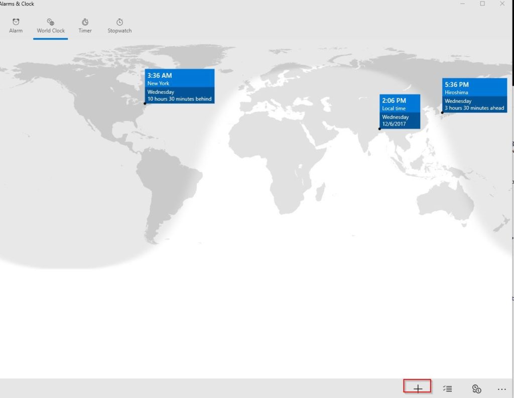Open the select clocks list icon
514x398 pixels.
click(447, 389)
